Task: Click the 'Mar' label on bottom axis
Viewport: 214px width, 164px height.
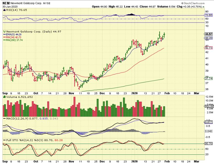Action: point(196,162)
